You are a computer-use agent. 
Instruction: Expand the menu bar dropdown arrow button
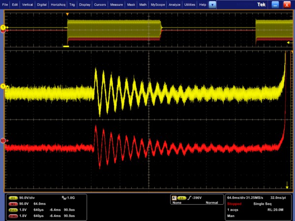click(x=212, y=4)
